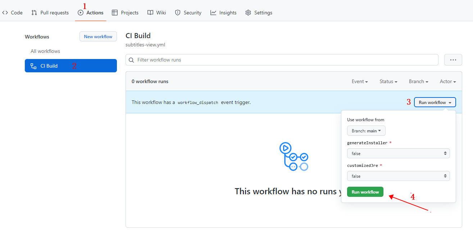Open the Branch filter dropdown
473x236 pixels.
(x=419, y=81)
